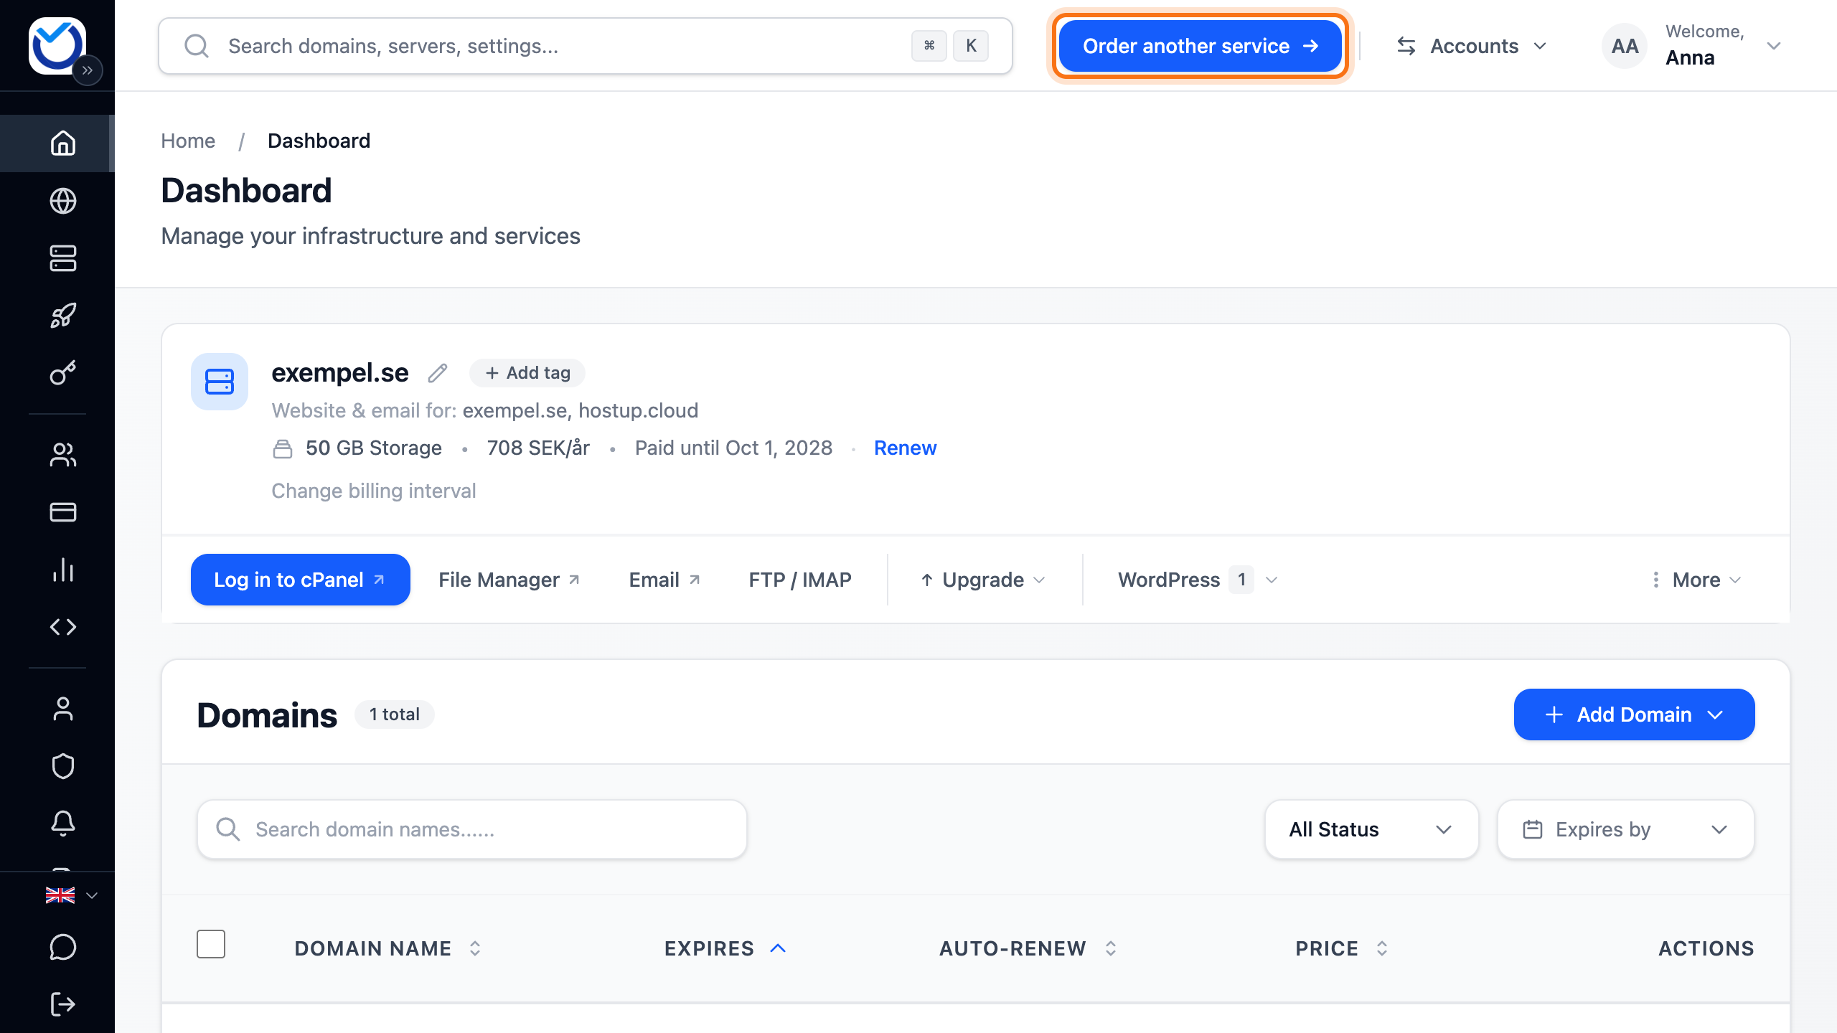Sort by the Domain Name column header
Viewport: 1837px width, 1033px height.
point(387,948)
